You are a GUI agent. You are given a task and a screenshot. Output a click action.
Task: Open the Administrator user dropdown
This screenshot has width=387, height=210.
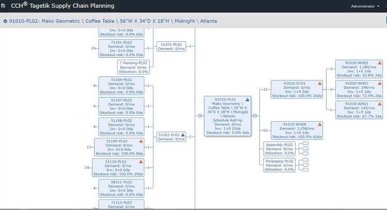coord(365,6)
